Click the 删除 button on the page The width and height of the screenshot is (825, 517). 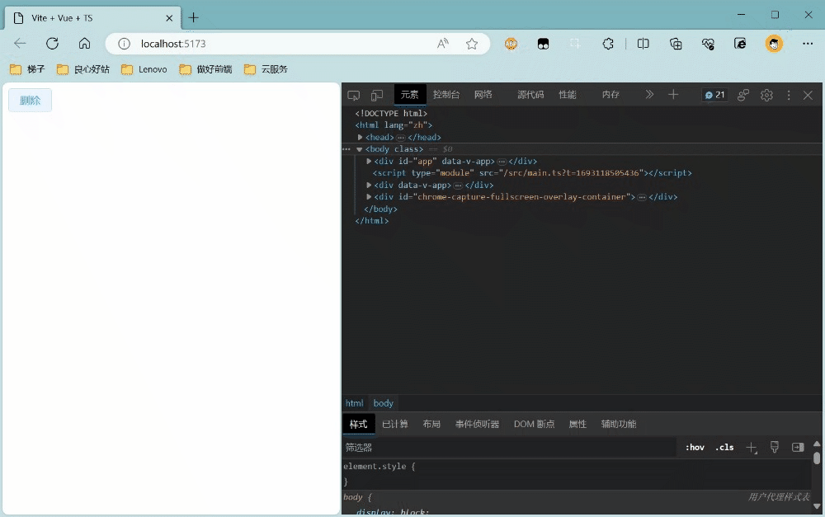coord(30,99)
